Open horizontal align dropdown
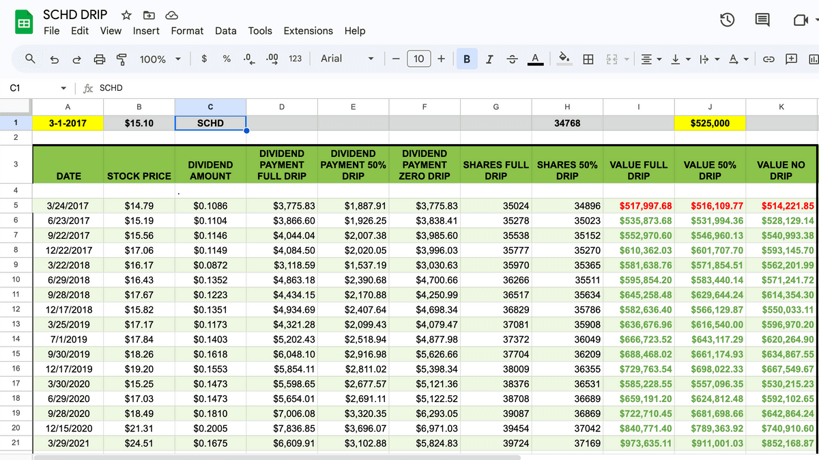The height and width of the screenshot is (460, 819). coord(652,59)
